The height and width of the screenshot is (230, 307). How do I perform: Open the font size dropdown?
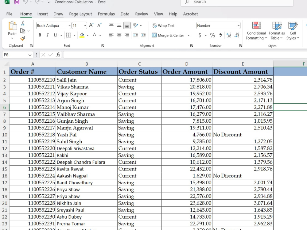click(x=85, y=26)
